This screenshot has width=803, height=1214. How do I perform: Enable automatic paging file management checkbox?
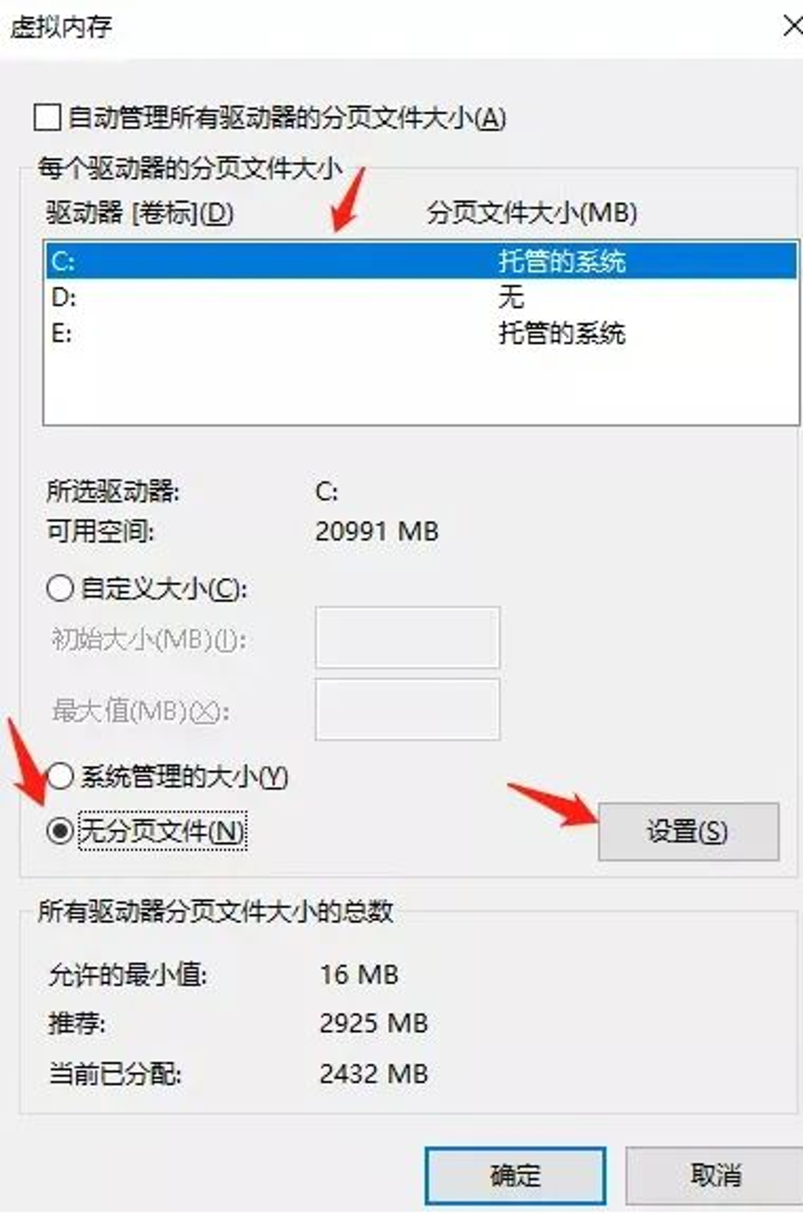pyautogui.click(x=47, y=117)
